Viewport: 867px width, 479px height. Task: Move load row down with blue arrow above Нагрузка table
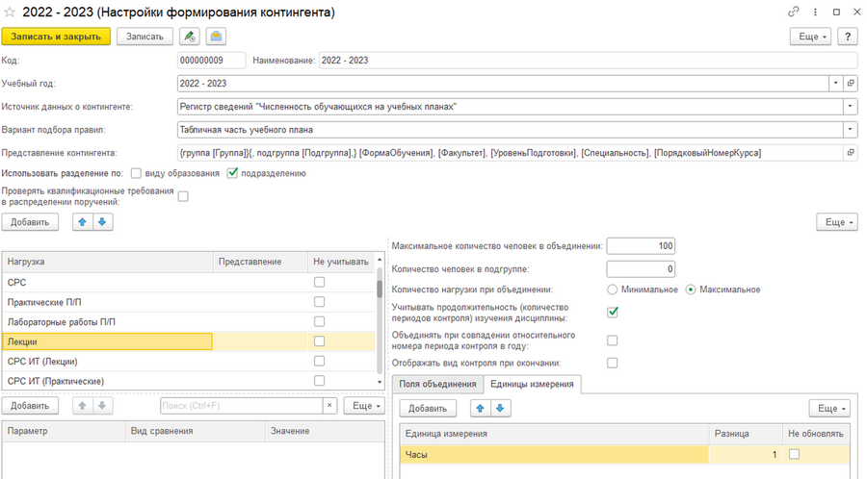tap(102, 222)
